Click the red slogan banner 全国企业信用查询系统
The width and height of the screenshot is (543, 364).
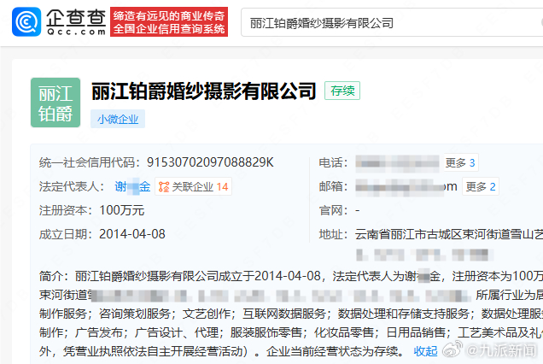coord(169,22)
